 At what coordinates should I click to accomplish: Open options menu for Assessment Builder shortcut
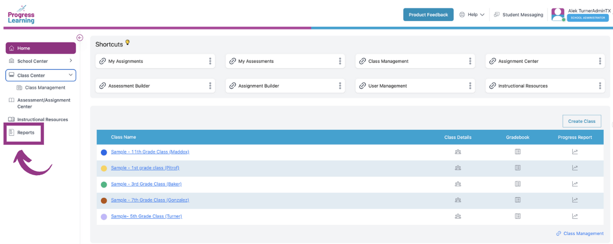[x=210, y=85]
